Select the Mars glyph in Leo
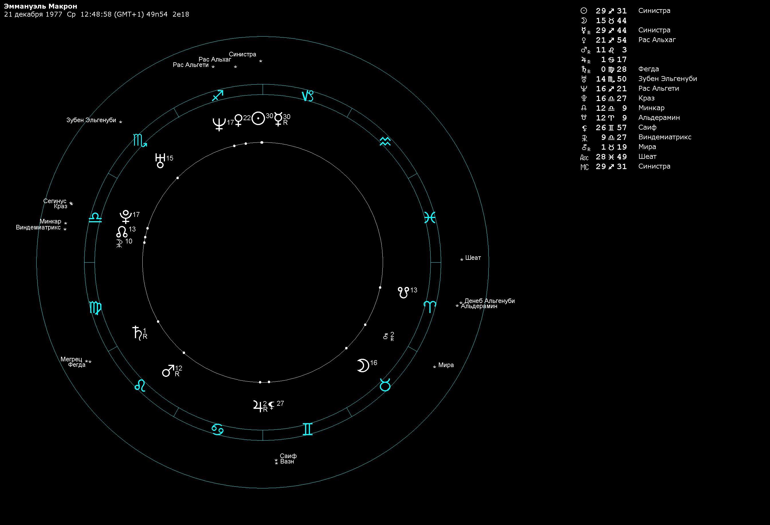This screenshot has width=770, height=525. (x=168, y=371)
